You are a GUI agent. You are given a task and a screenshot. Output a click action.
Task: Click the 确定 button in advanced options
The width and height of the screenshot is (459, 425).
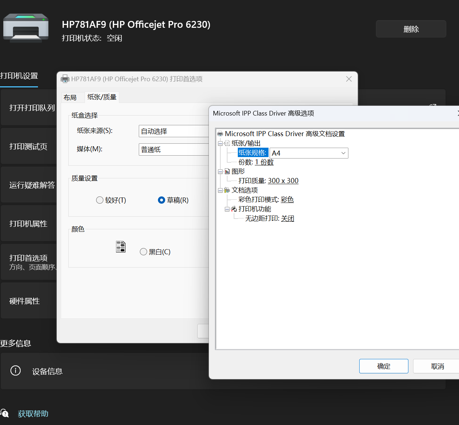pos(383,366)
